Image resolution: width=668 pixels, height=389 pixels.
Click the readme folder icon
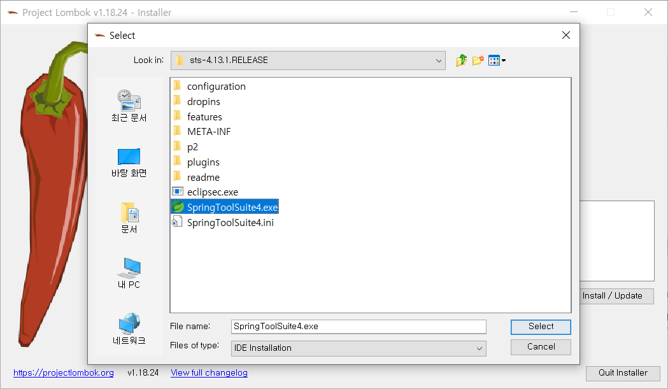[178, 177]
